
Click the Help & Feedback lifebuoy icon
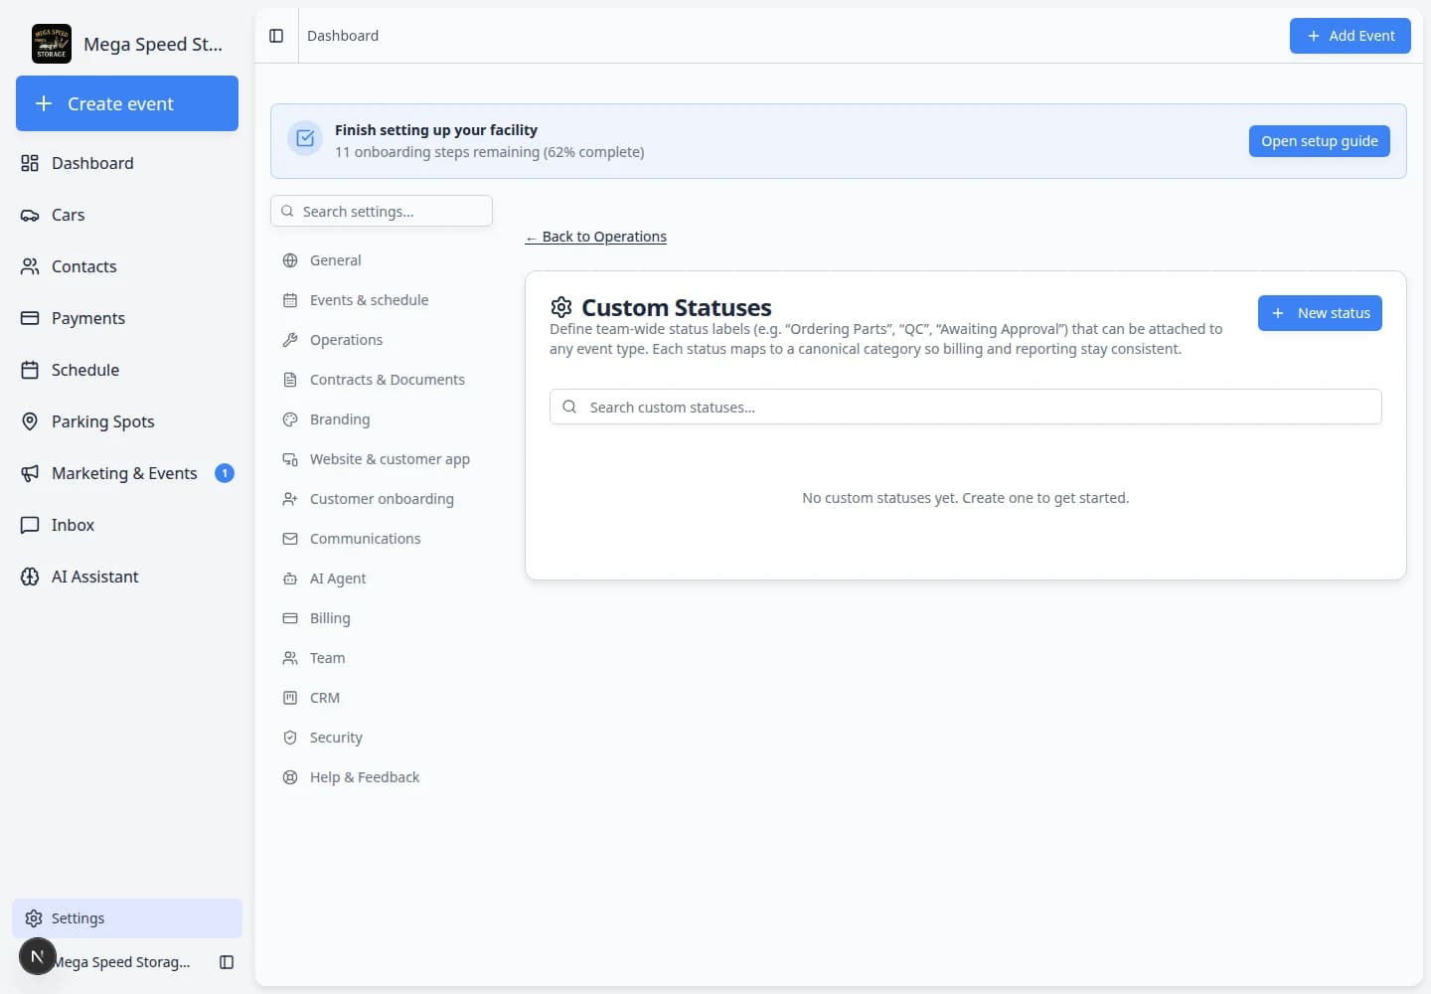[x=290, y=777]
